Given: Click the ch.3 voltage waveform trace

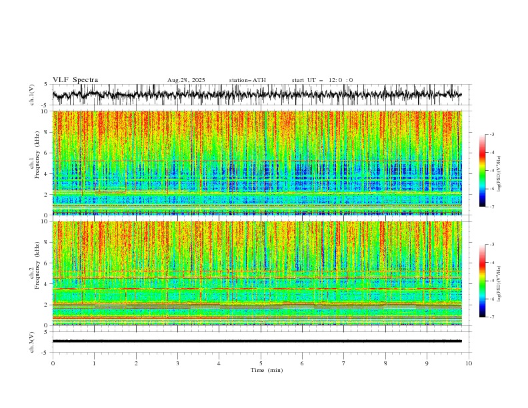Looking at the screenshot, I should coord(257,341).
